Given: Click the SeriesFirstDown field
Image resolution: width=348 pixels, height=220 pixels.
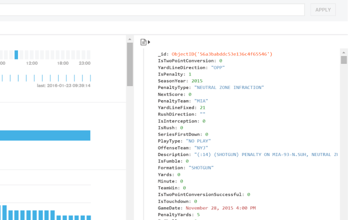Looking at the screenshot, I should point(183,134).
